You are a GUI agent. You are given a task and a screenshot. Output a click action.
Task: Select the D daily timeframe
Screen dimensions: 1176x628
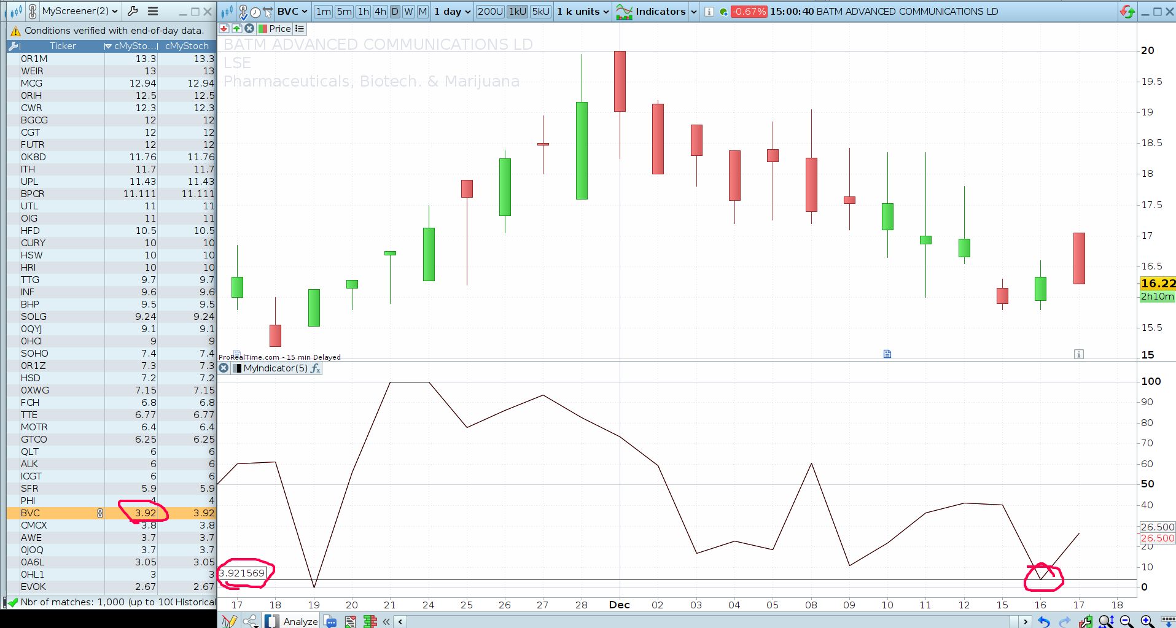click(x=395, y=11)
